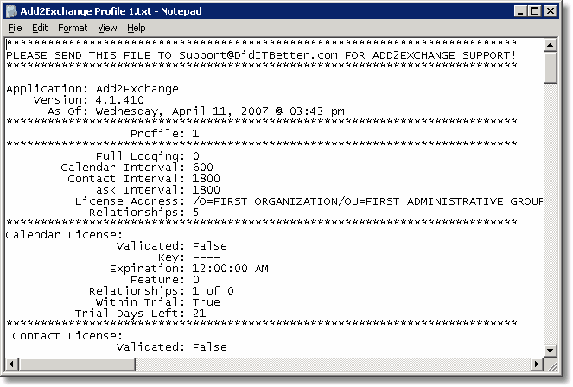The height and width of the screenshot is (387, 573).
Task: Click the horizontal scrollbar right arrow
Action: tap(537, 364)
